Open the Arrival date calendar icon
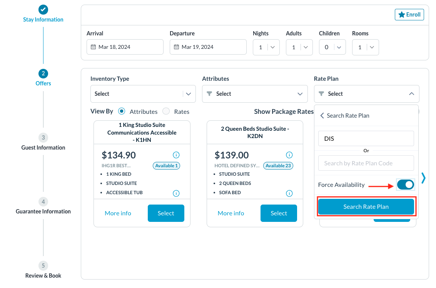 [x=93, y=47]
